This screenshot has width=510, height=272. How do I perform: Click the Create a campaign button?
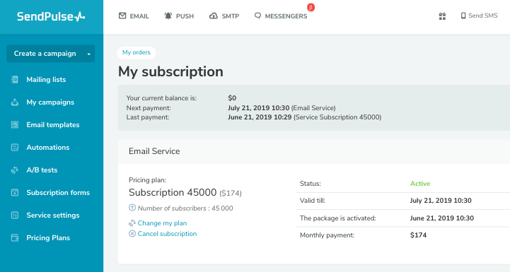51,54
